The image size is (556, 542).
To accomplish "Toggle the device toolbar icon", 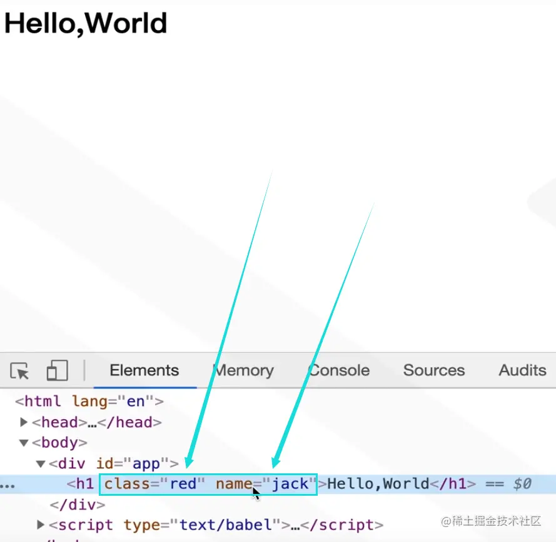I will pos(57,370).
